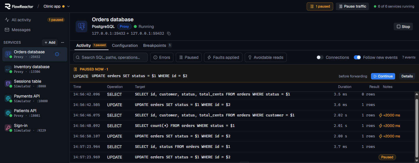Open Details of paused query
This screenshot has height=163, width=419.
point(407,76)
